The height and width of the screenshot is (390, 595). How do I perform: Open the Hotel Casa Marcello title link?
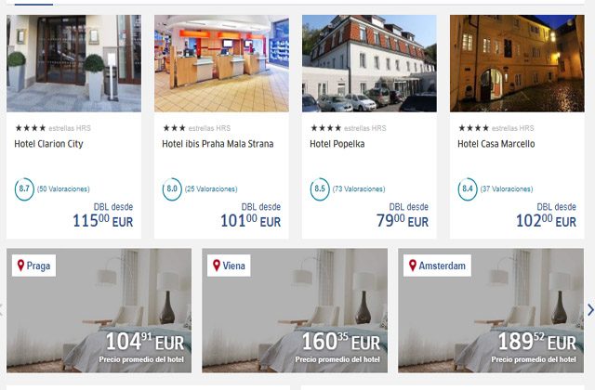496,144
